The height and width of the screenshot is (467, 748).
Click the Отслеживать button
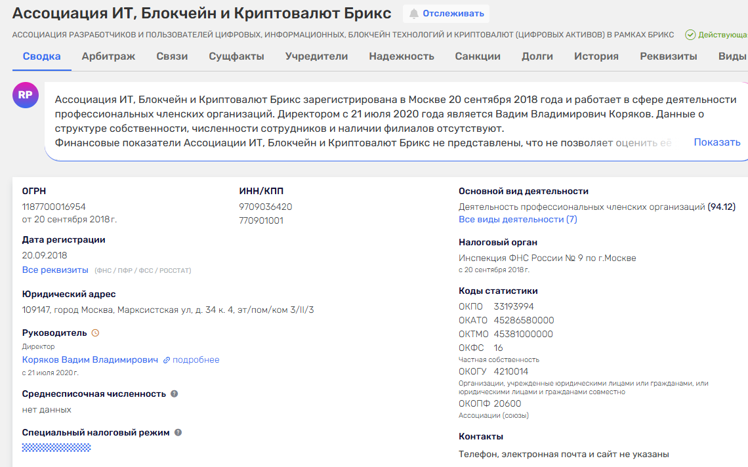coord(446,14)
